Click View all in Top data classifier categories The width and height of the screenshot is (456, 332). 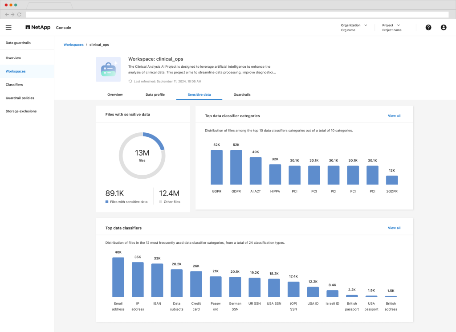(x=394, y=116)
